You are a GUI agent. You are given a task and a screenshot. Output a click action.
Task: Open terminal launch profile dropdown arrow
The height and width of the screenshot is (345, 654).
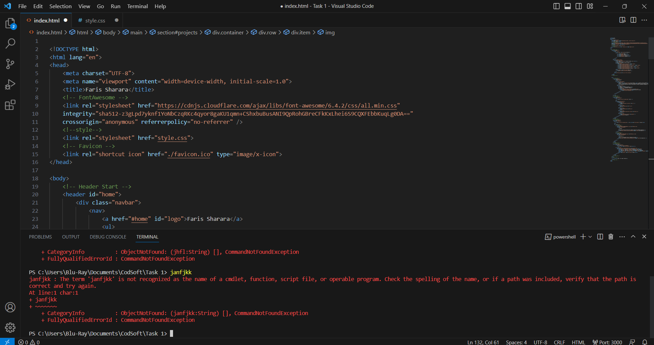[590, 237]
